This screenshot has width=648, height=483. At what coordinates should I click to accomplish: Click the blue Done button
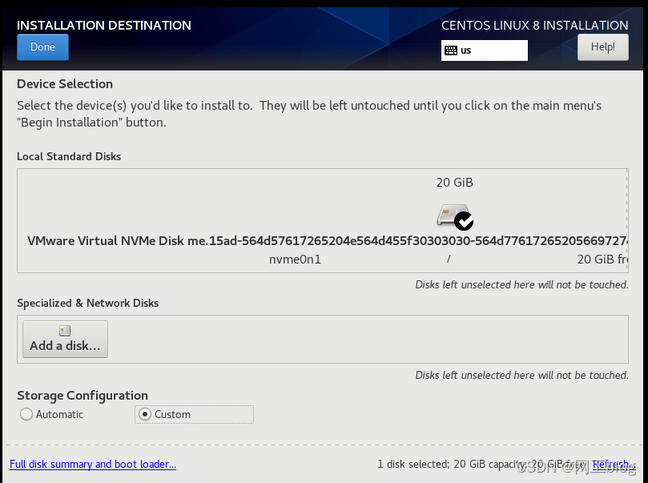[42, 47]
